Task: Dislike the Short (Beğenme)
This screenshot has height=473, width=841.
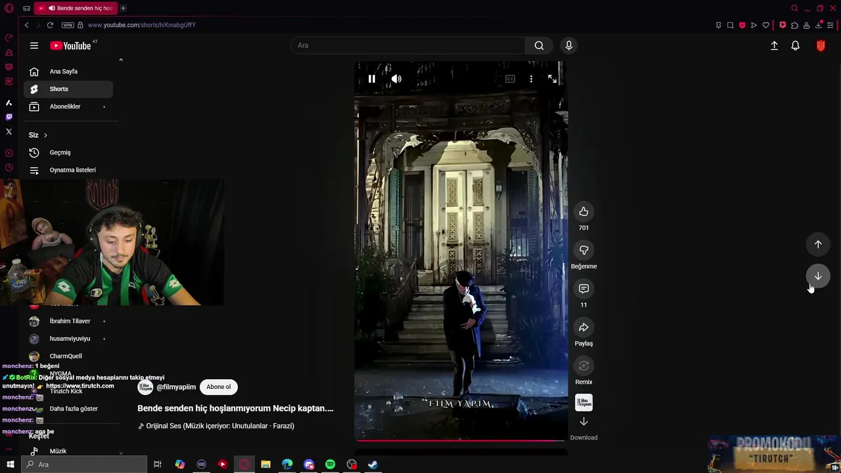Action: coord(583,250)
